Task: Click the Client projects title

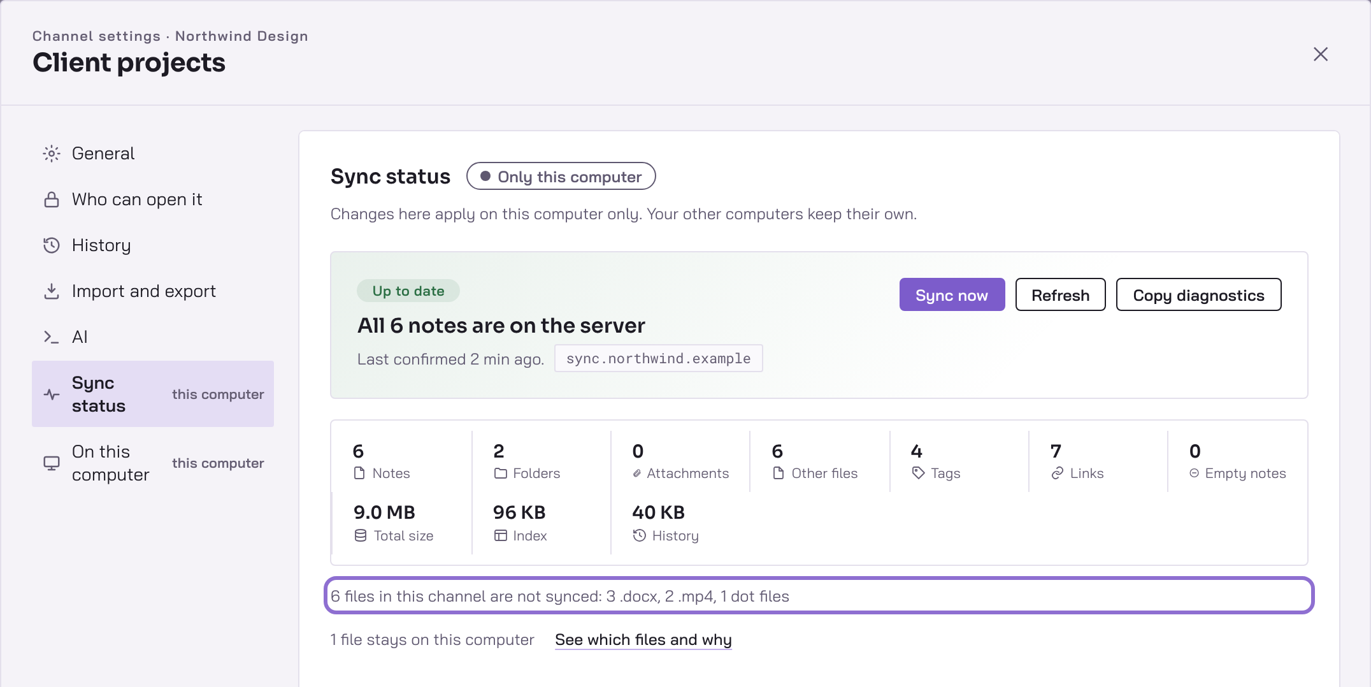Action: (129, 62)
